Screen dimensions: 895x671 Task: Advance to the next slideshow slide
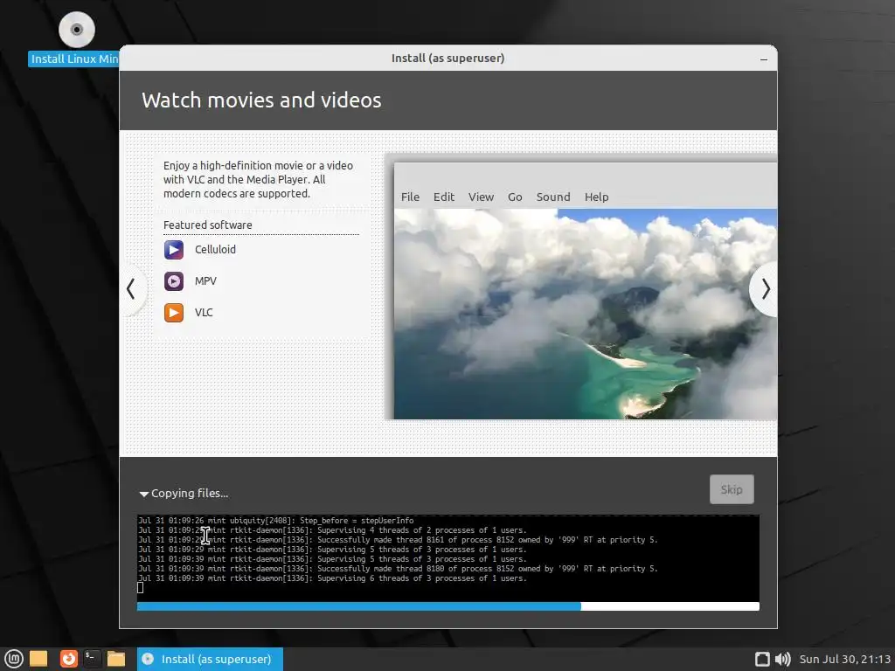[x=766, y=289]
